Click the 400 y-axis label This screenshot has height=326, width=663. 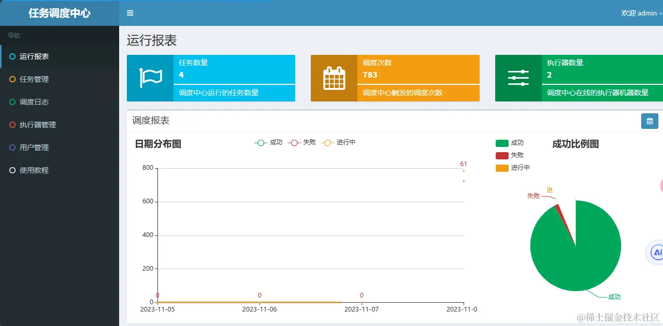coord(148,235)
